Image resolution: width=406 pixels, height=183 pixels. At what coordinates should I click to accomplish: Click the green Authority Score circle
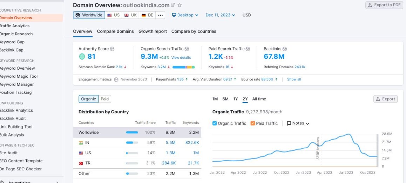[x=82, y=56]
